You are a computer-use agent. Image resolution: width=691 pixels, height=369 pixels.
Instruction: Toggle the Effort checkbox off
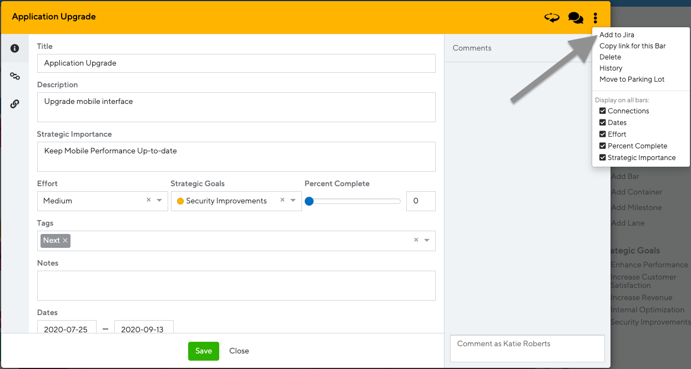pos(602,134)
